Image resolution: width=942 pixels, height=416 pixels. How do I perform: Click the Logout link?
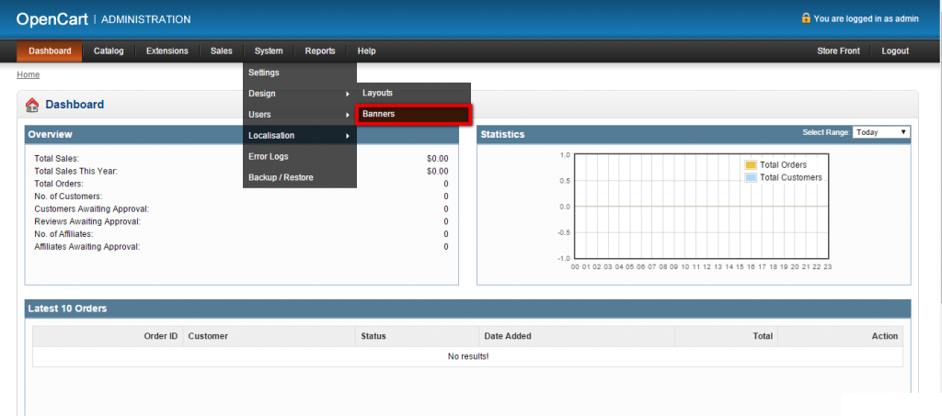(x=895, y=51)
